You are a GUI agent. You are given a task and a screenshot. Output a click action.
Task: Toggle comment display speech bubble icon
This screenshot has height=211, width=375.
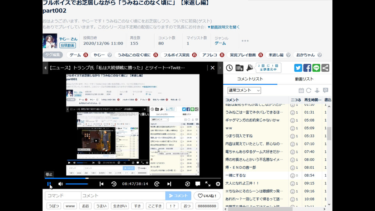(x=198, y=184)
